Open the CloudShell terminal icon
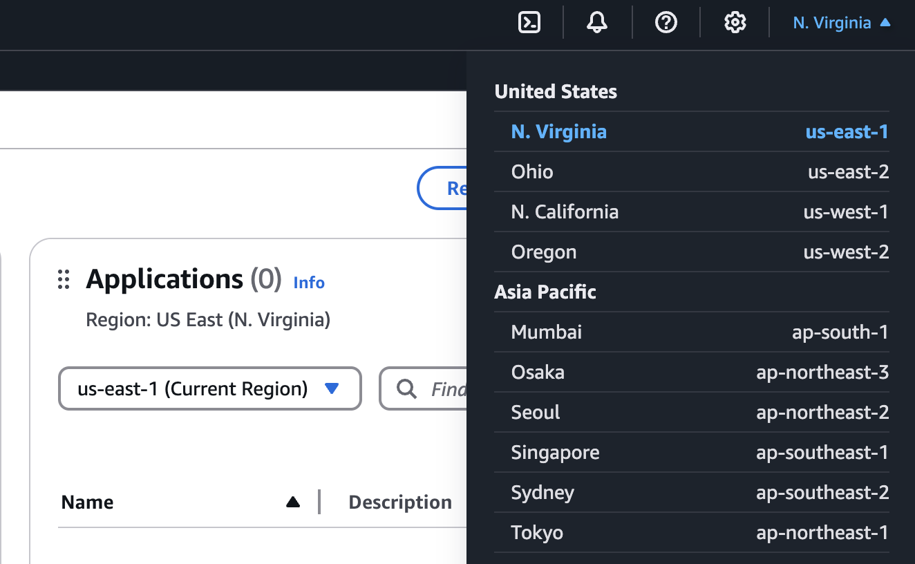This screenshot has width=915, height=564. coord(529,23)
